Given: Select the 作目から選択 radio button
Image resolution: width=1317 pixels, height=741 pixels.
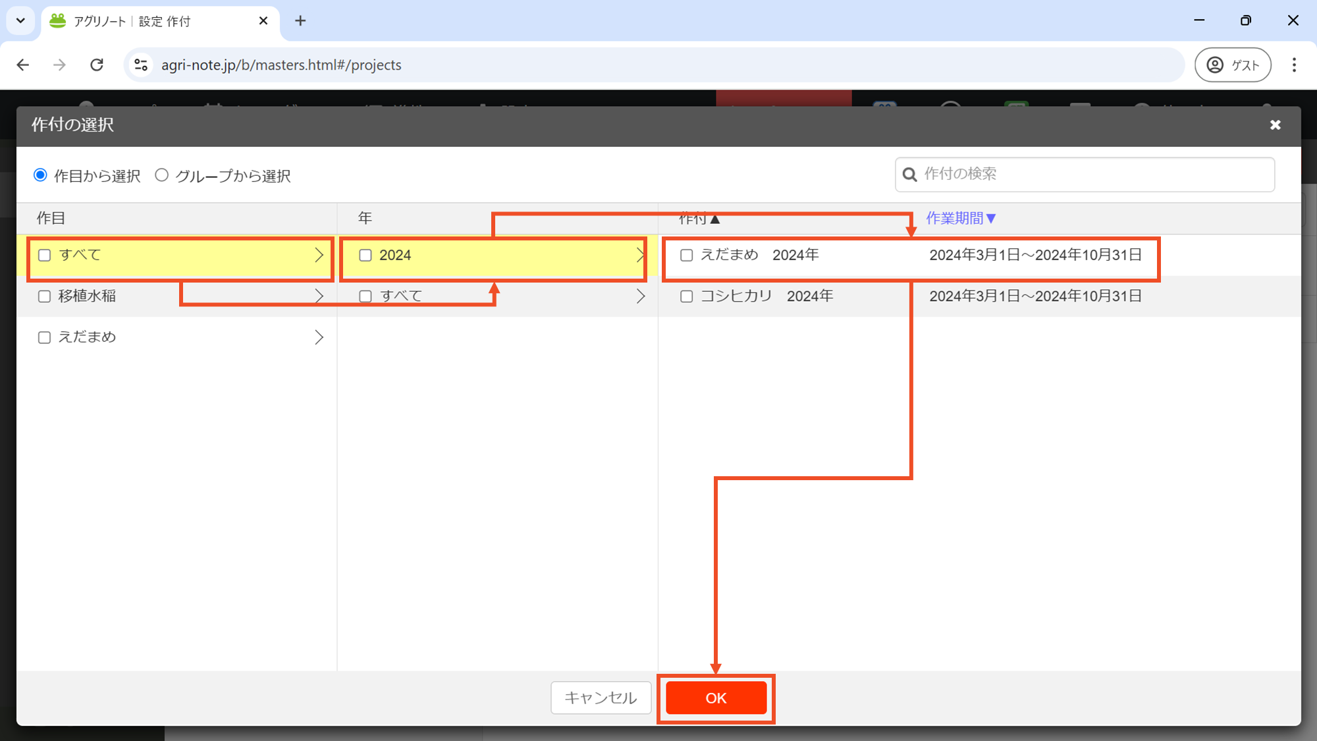Looking at the screenshot, I should [x=41, y=175].
